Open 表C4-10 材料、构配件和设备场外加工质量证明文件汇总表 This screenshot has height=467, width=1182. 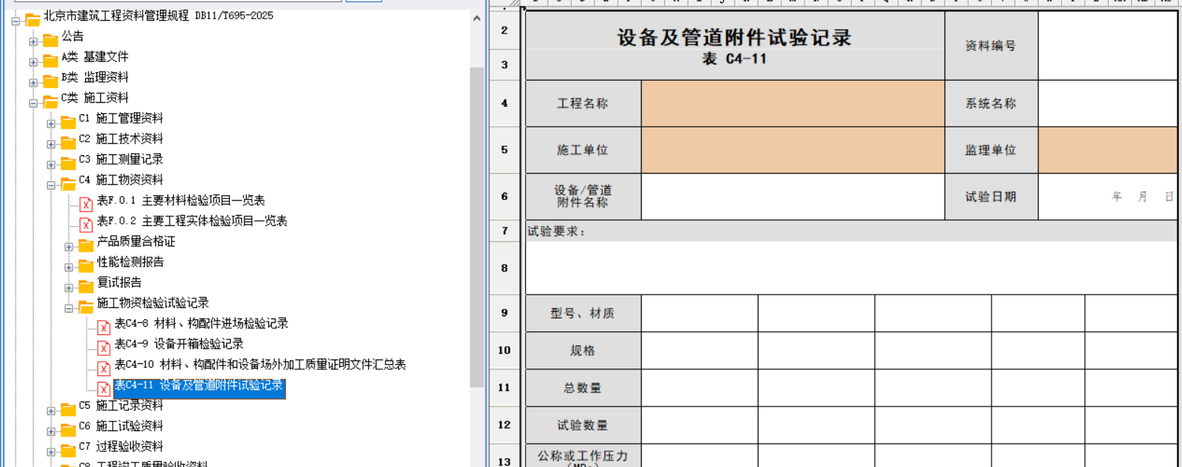point(259,365)
